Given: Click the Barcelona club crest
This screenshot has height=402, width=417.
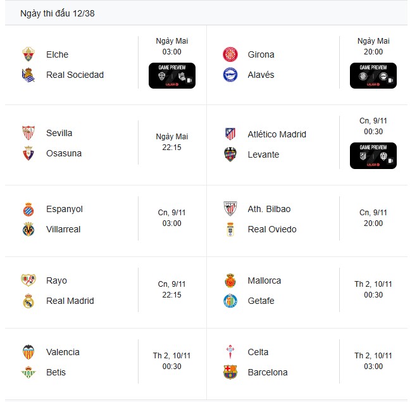Looking at the screenshot, I should [x=230, y=372].
